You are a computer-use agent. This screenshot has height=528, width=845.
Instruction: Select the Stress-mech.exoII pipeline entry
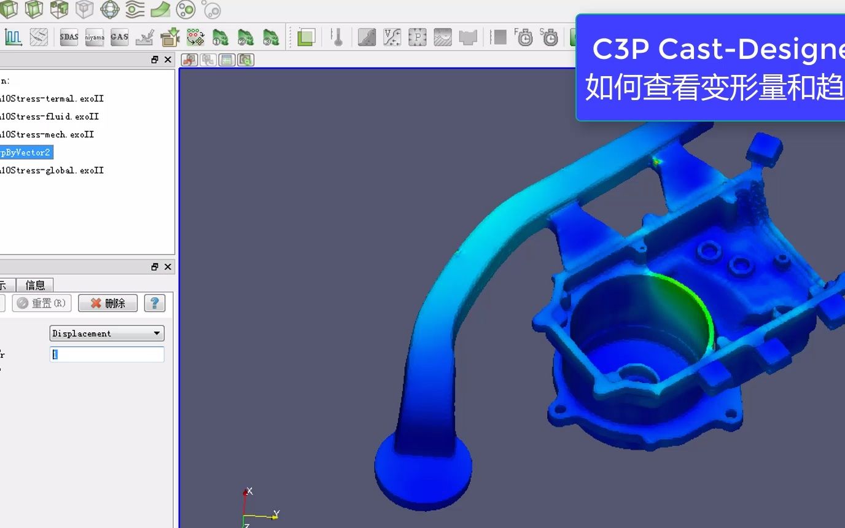pyautogui.click(x=47, y=134)
